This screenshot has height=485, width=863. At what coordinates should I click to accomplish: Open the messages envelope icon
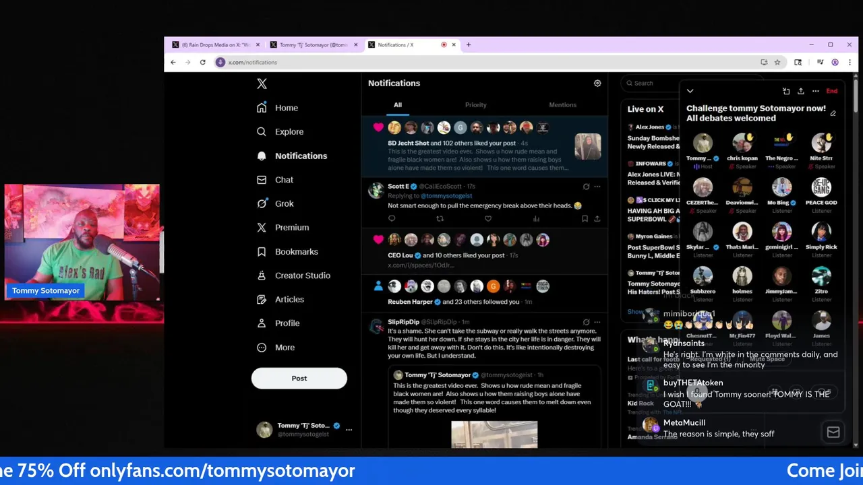pos(833,432)
